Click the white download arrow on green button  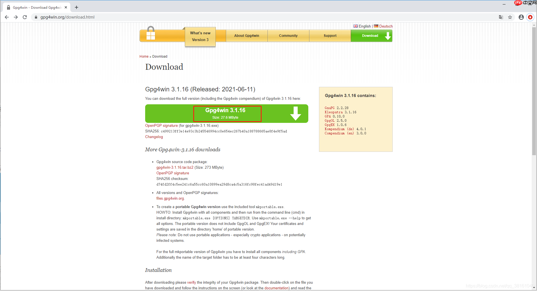click(295, 114)
